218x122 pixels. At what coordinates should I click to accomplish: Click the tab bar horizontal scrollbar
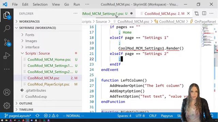point(144,18)
